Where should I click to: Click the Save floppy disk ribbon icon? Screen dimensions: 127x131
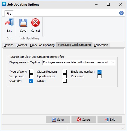coord(23,23)
